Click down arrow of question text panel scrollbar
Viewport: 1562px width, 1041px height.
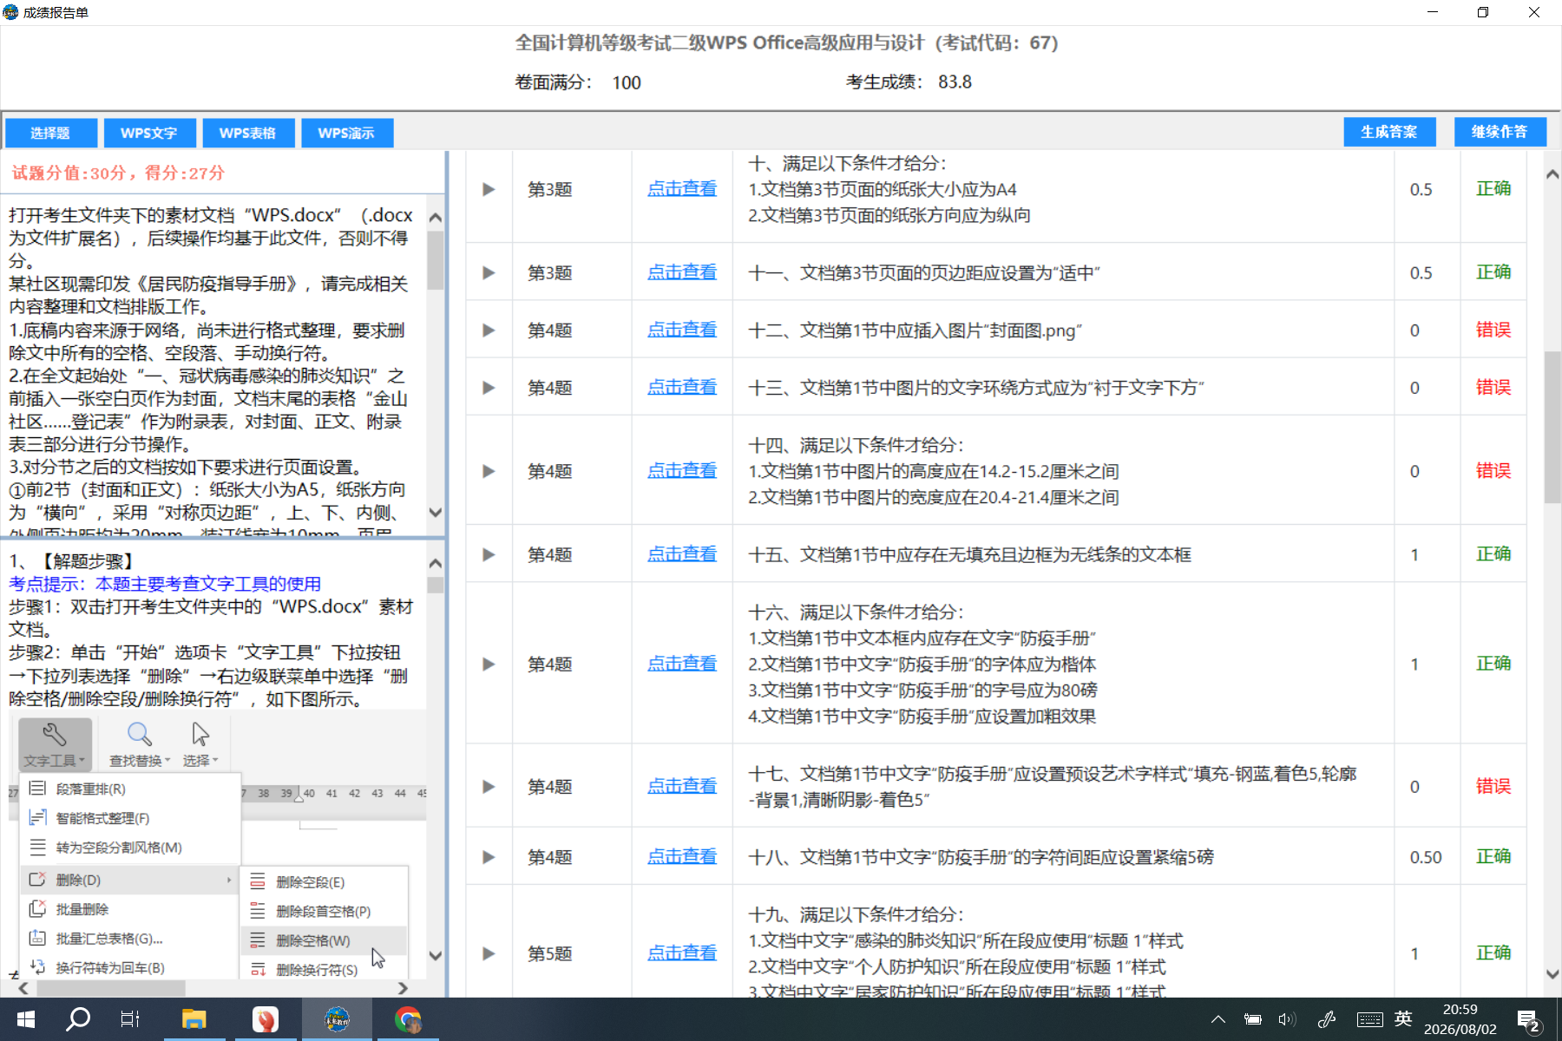pos(436,513)
